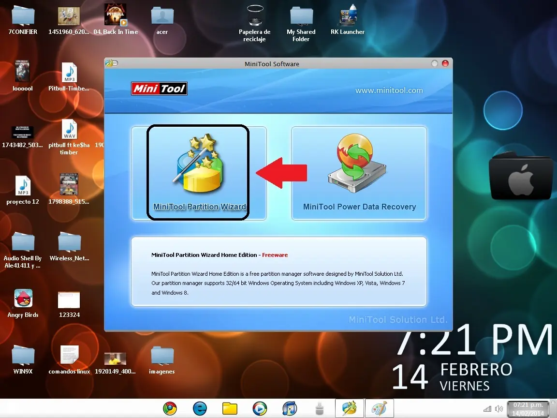Open the acer user folder
This screenshot has height=418, width=557.
[162, 20]
